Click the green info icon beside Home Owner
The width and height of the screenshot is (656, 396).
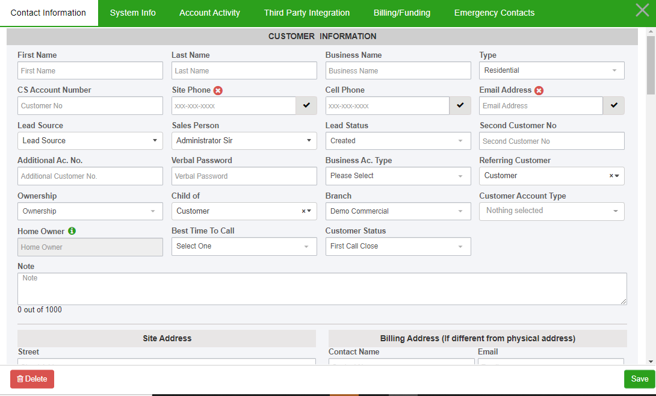pyautogui.click(x=72, y=231)
